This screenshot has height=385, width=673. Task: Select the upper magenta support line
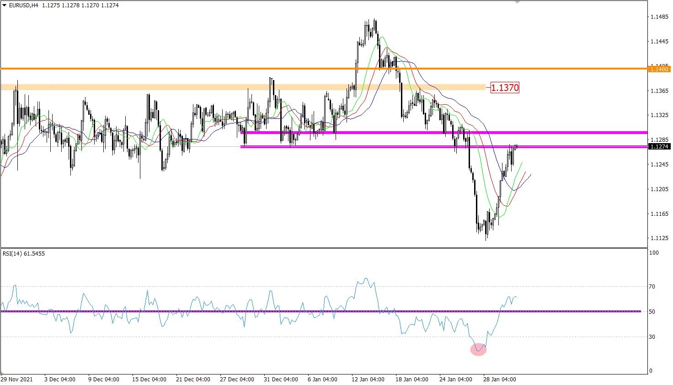(443, 133)
